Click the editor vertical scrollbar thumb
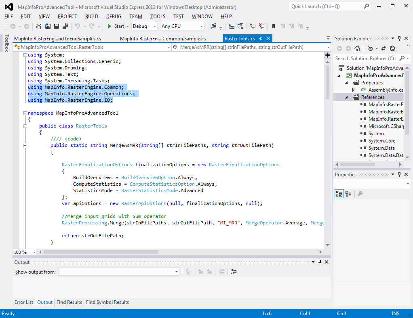 tap(327, 82)
